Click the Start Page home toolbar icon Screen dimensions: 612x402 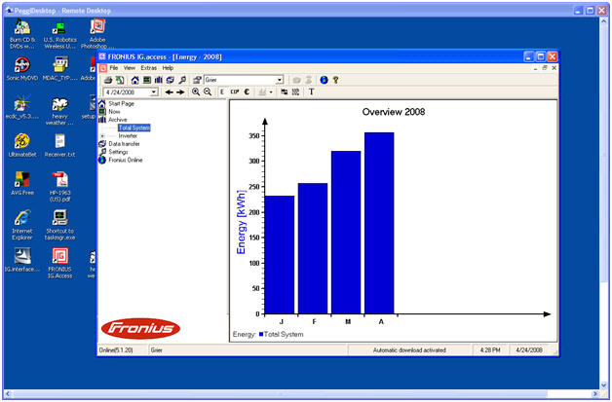(135, 80)
